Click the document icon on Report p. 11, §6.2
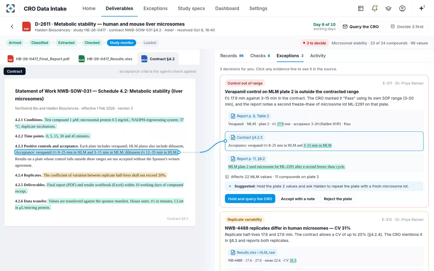This screenshot has height=271, width=434. [x=233, y=159]
